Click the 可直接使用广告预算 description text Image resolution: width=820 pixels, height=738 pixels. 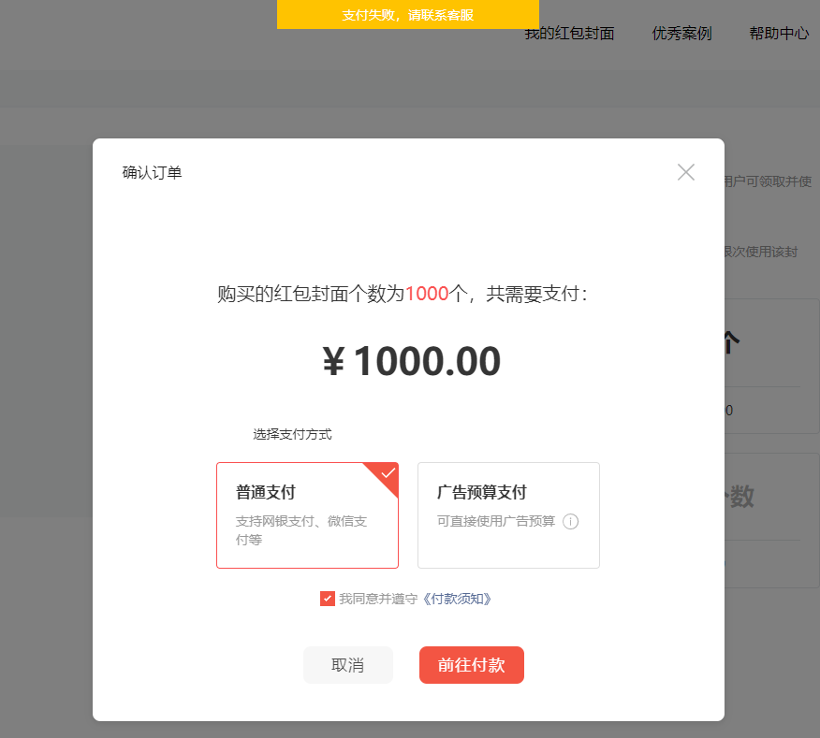pos(496,521)
